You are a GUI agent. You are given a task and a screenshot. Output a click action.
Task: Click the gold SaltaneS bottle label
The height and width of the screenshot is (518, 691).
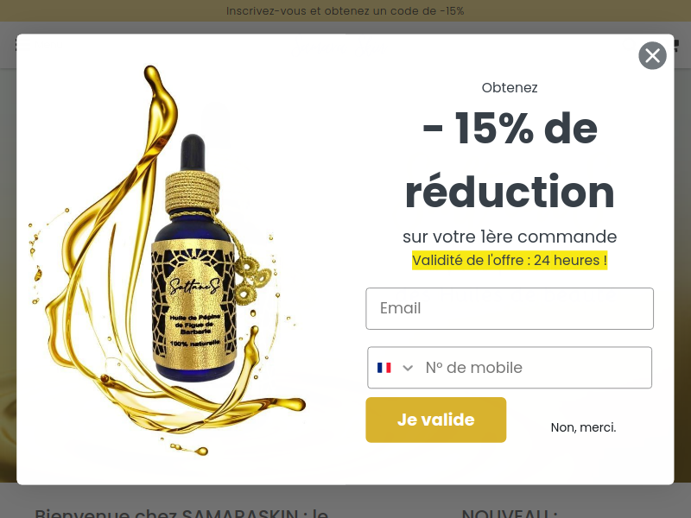pyautogui.click(x=193, y=304)
